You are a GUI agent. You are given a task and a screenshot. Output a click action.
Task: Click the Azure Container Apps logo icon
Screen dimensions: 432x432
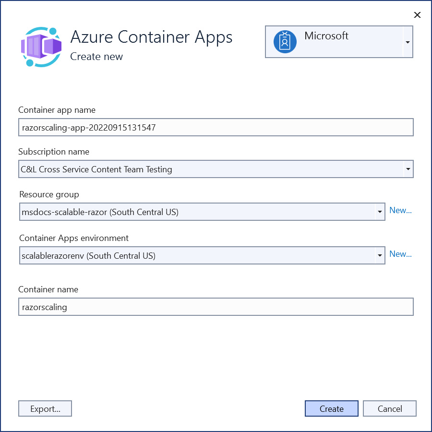point(41,47)
